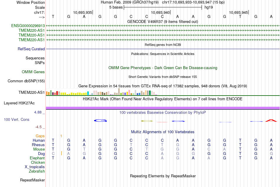280x187 pixels.
Task: Open the H3K27Ac Mark ENCODE track title
Action: (163, 99)
